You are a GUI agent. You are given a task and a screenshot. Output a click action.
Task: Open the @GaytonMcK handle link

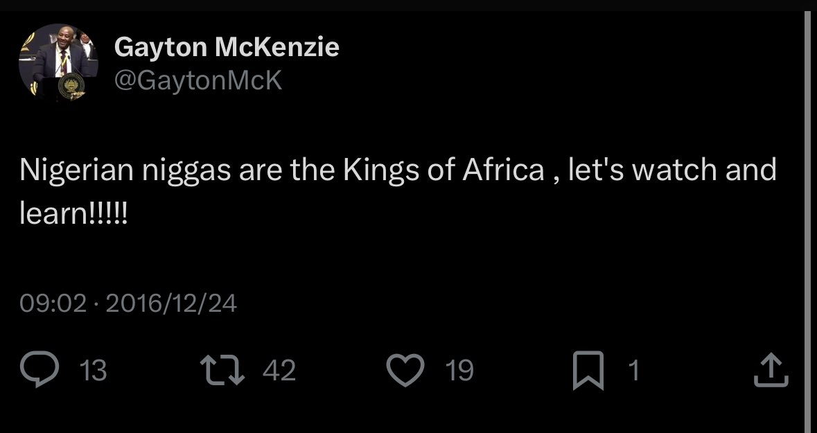(198, 81)
